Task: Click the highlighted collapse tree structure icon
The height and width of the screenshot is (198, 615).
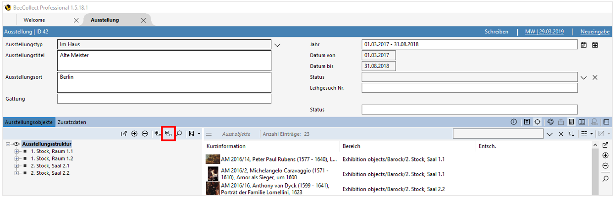Action: click(169, 134)
